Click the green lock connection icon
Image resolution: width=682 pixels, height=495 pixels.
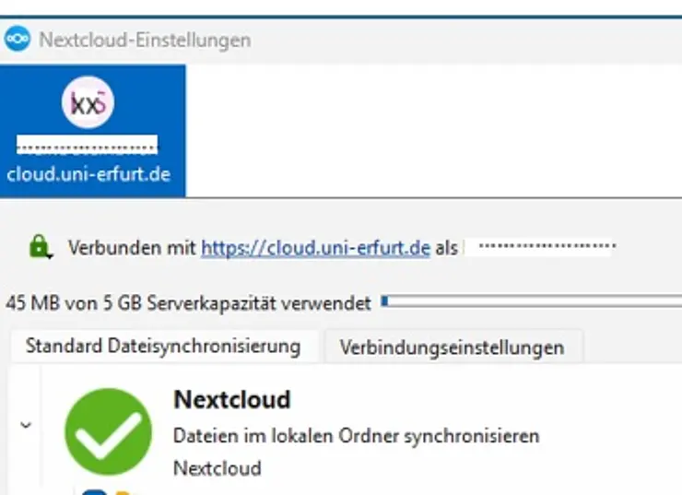pos(39,246)
